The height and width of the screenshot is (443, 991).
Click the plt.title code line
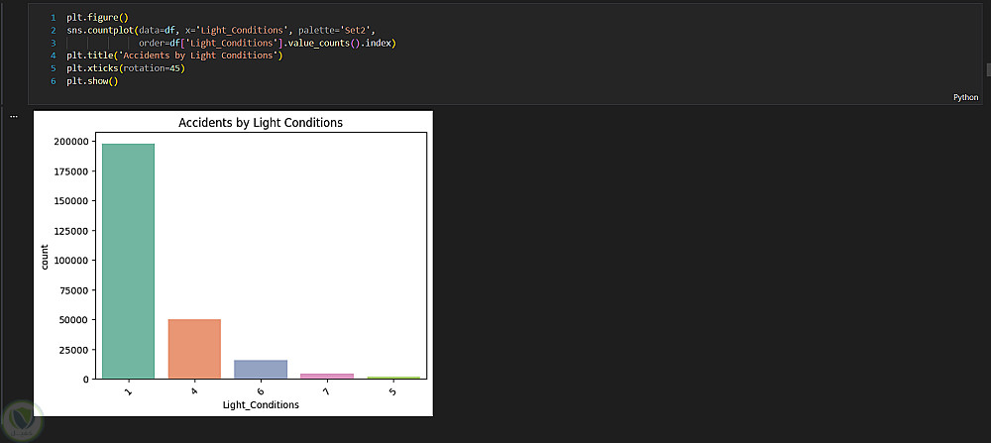[173, 55]
